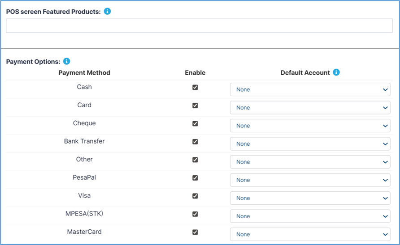This screenshot has width=400, height=245.
Task: Click the Default Account info icon
Action: (x=336, y=72)
